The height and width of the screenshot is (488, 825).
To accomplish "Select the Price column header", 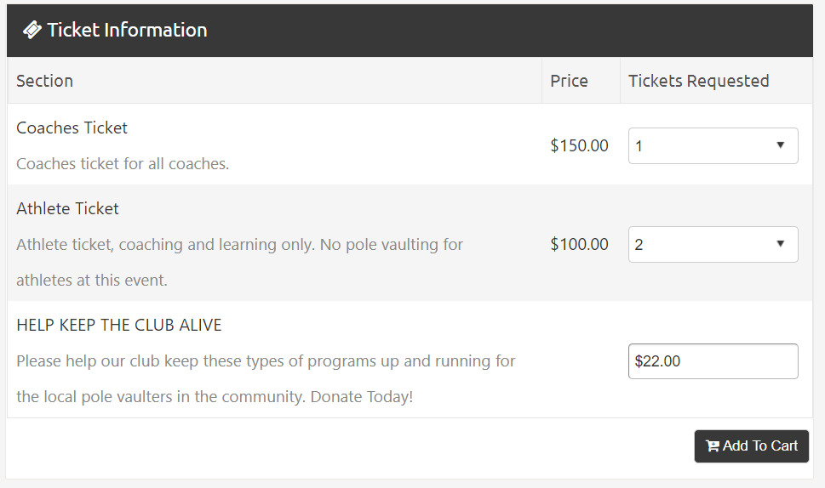I will 569,81.
